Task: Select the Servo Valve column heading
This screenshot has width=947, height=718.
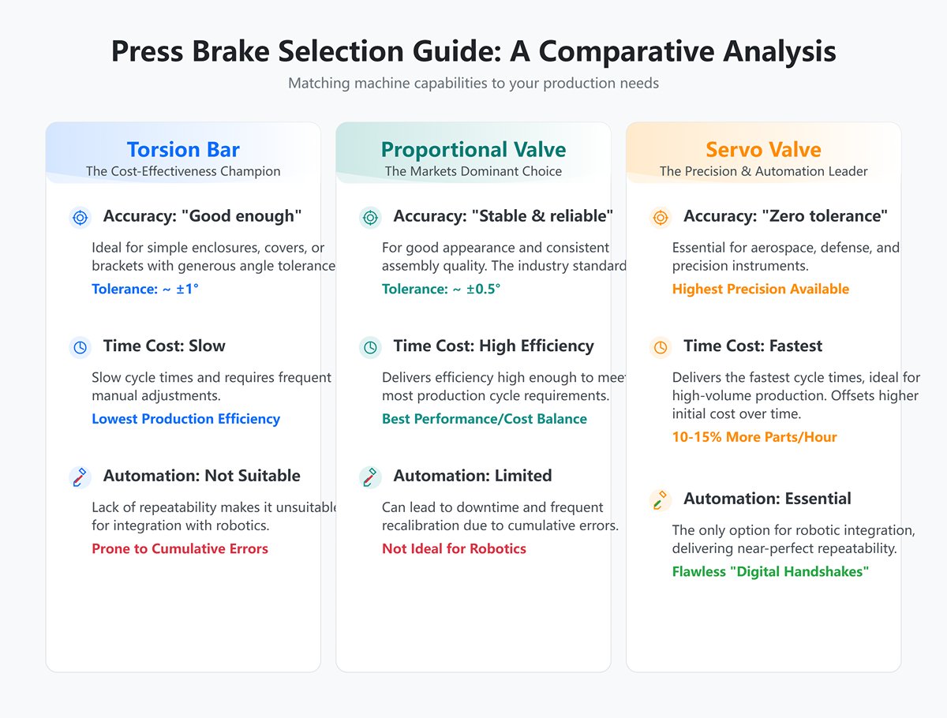Action: tap(763, 150)
